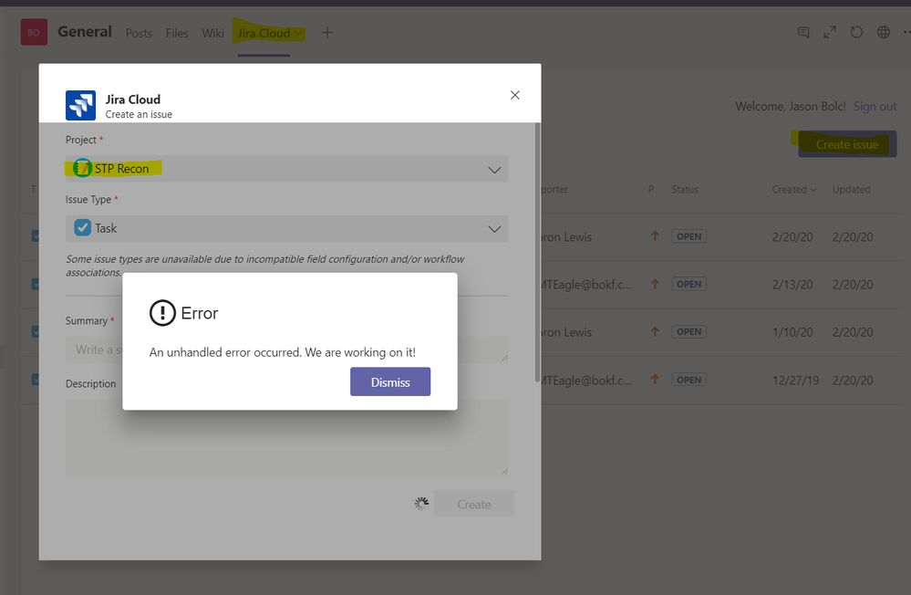Image resolution: width=911 pixels, height=595 pixels.
Task: Sign out of Jira Cloud
Action: point(875,107)
